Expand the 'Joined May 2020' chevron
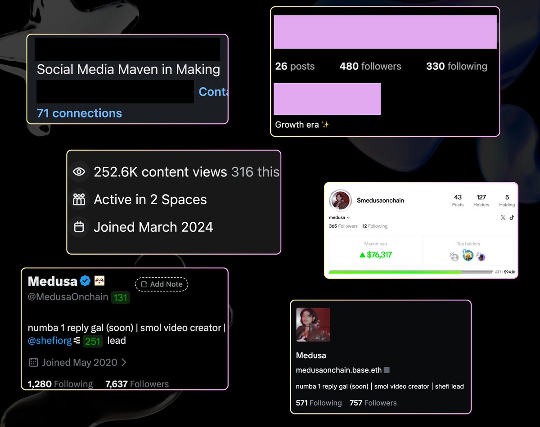This screenshot has width=540, height=427. pos(125,362)
